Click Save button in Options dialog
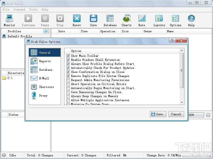This screenshot has width=213, height=159. coord(158,114)
